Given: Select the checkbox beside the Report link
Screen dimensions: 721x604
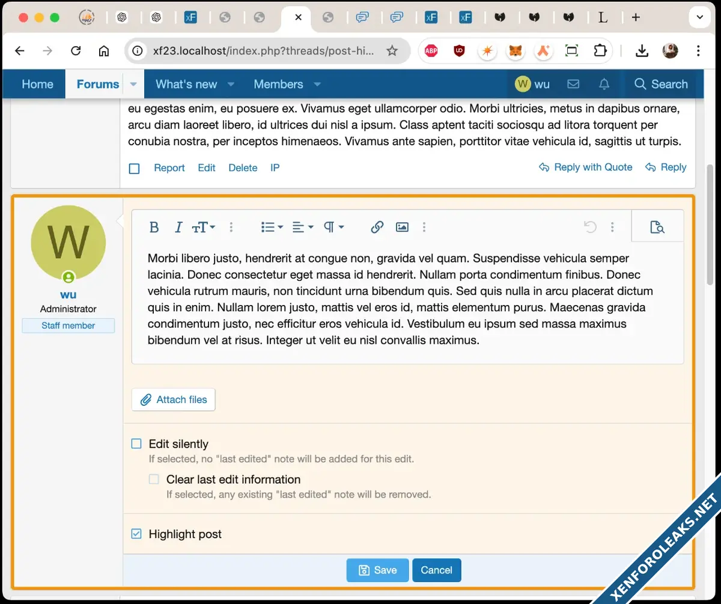Looking at the screenshot, I should pyautogui.click(x=135, y=168).
